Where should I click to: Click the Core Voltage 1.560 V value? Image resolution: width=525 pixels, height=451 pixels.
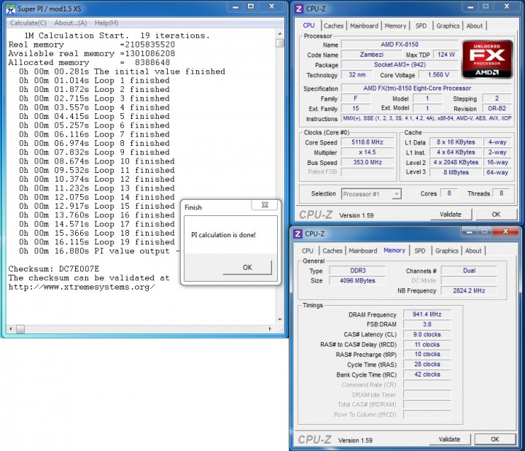click(x=438, y=74)
